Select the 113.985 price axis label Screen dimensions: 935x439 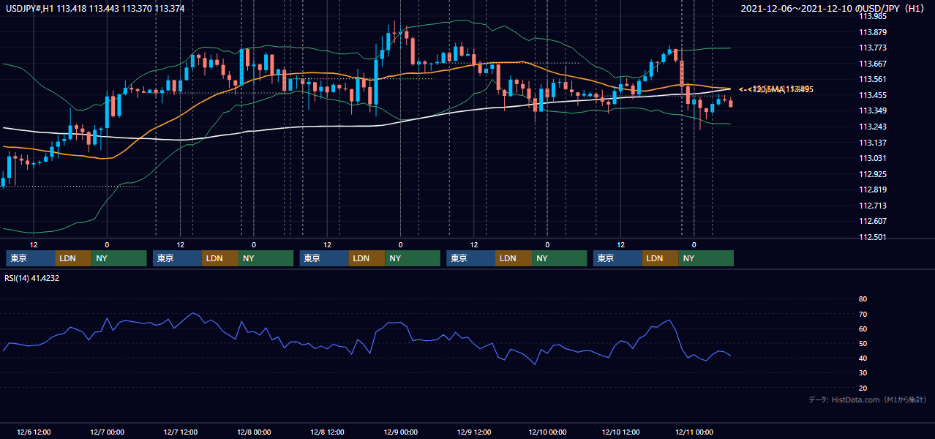coord(873,16)
